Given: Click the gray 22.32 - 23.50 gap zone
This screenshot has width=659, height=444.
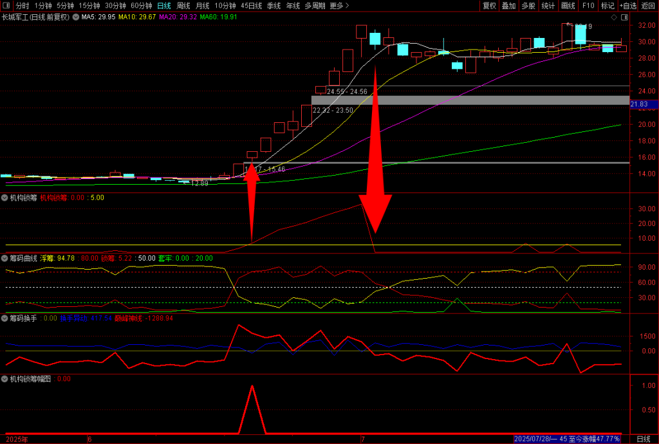Looking at the screenshot, I should click(470, 100).
